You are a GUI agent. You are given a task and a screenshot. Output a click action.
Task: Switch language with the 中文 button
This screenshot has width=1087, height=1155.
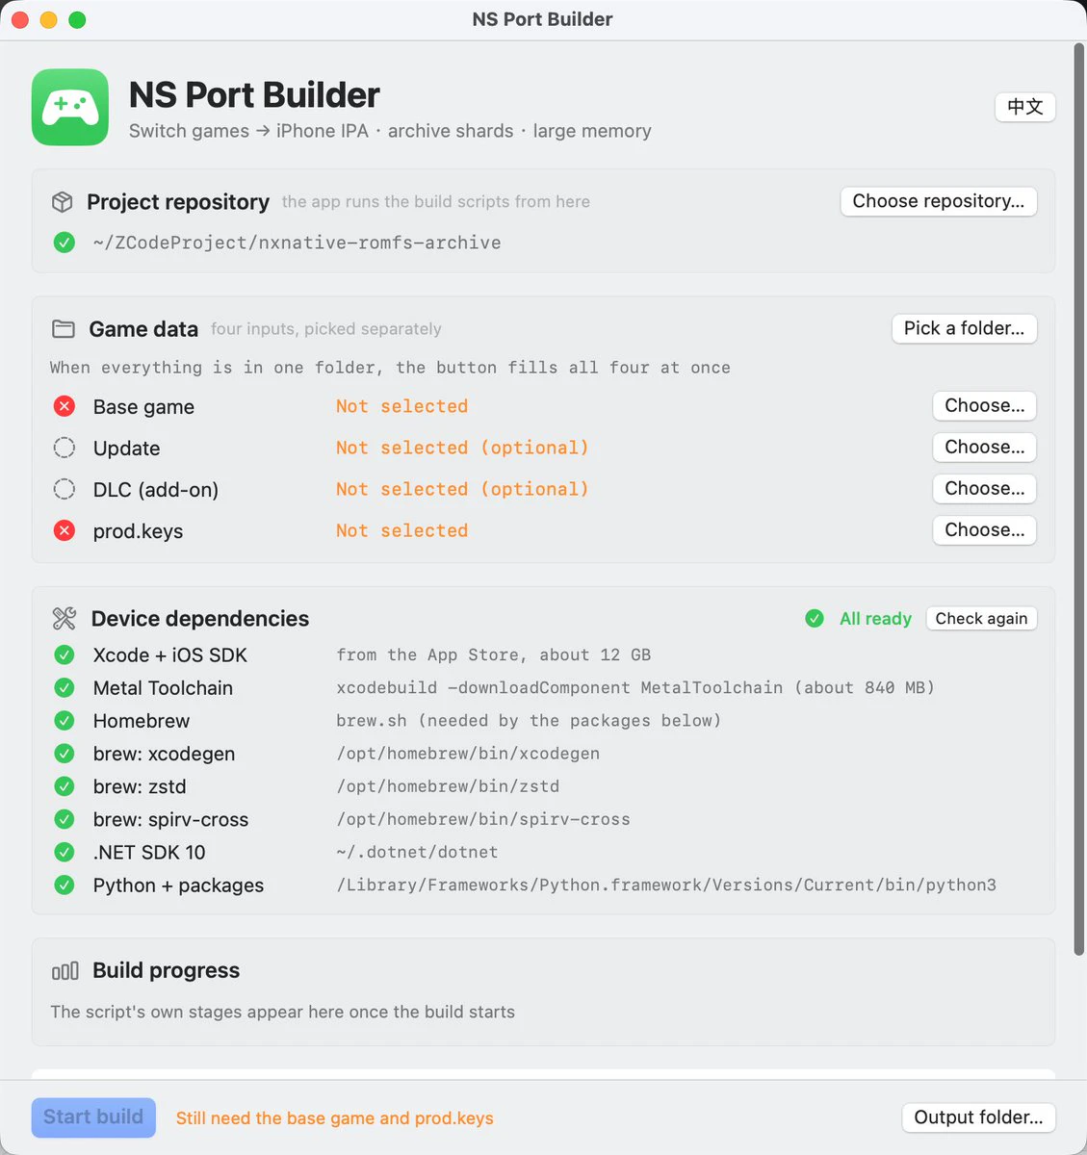[x=1025, y=107]
